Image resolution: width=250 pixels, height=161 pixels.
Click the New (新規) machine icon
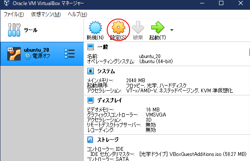pyautogui.click(x=95, y=28)
